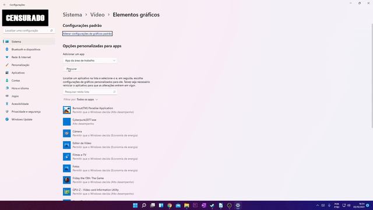Open Windows Update settings
The width and height of the screenshot is (373, 210).
(x=29, y=119)
